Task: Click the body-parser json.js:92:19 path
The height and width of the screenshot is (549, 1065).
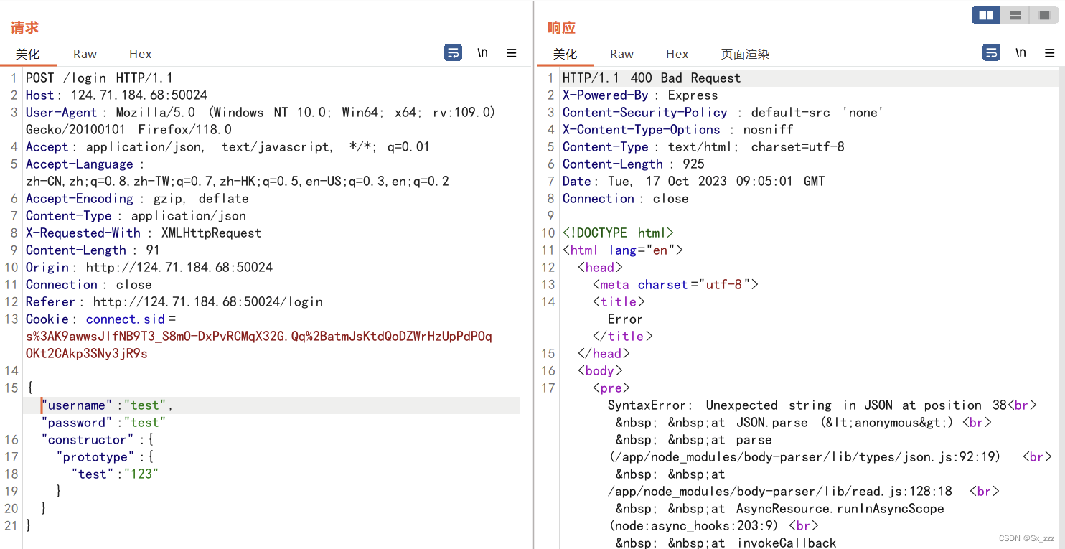Action: [805, 457]
